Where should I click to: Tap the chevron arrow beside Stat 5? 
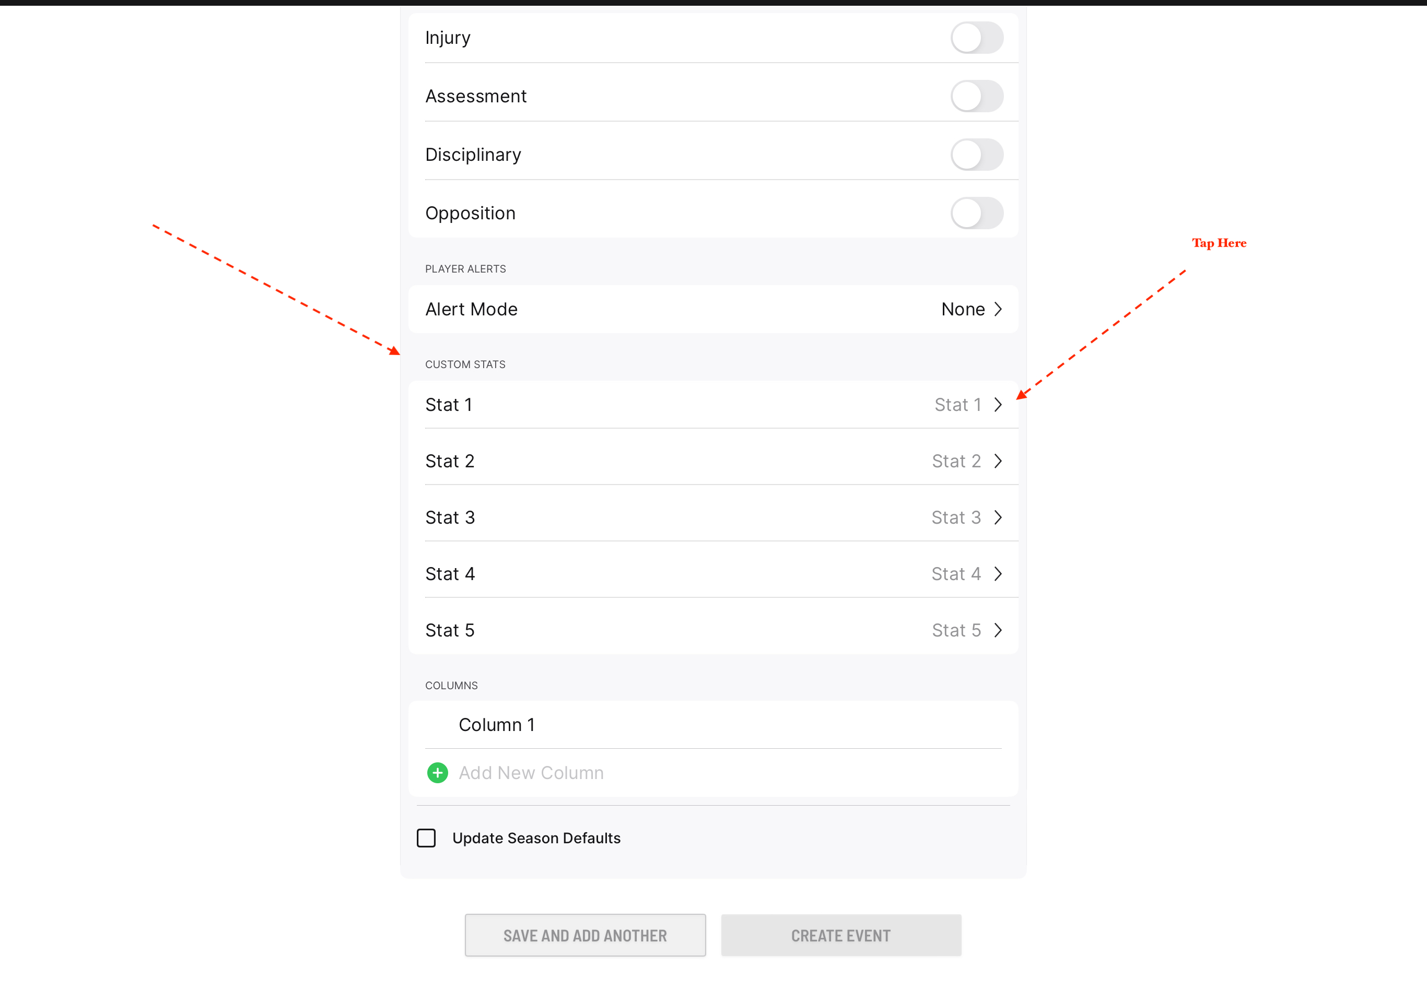click(x=998, y=631)
